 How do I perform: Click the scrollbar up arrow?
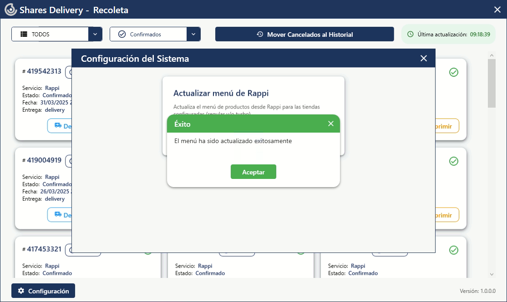click(x=492, y=55)
